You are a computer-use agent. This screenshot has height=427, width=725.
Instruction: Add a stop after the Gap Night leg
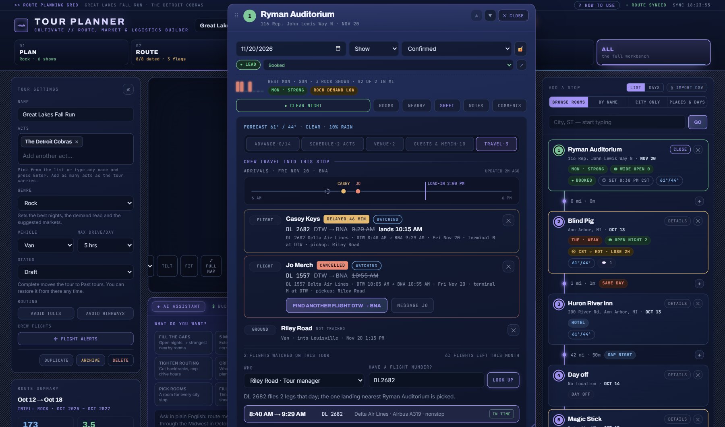tap(699, 355)
